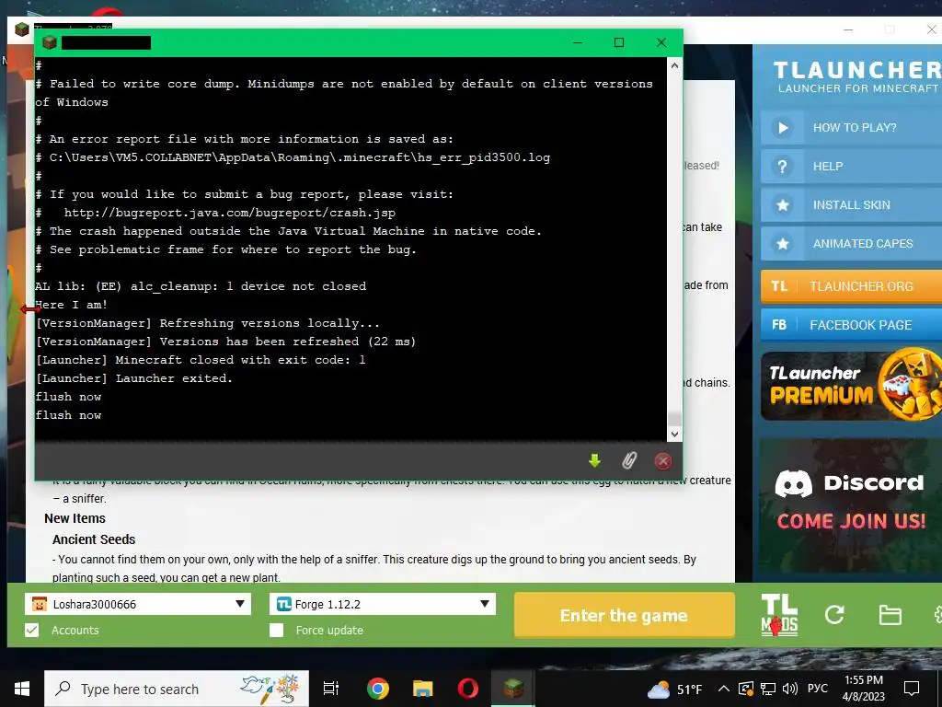Image resolution: width=942 pixels, height=707 pixels.
Task: Open Opera browser from the taskbar
Action: tap(467, 688)
